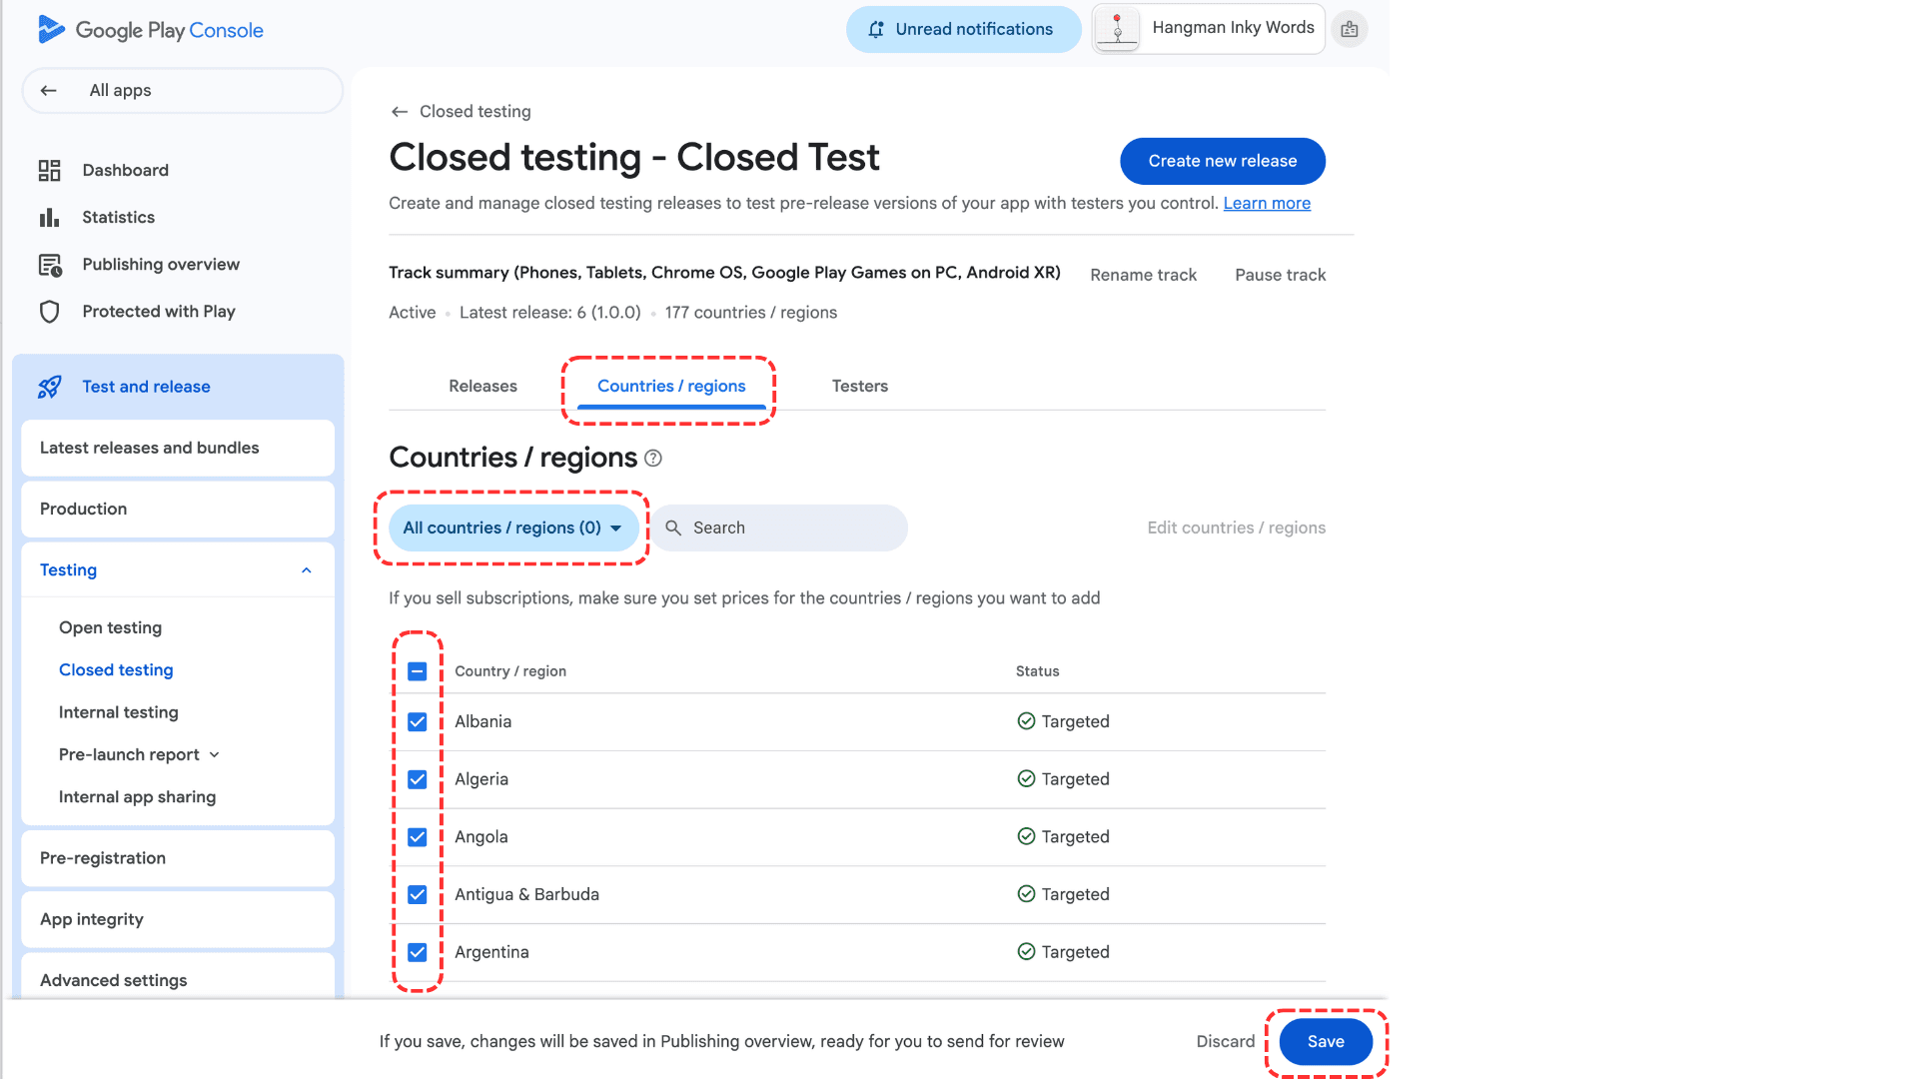
Task: Collapse the Testing section in sidebar
Action: [x=307, y=570]
